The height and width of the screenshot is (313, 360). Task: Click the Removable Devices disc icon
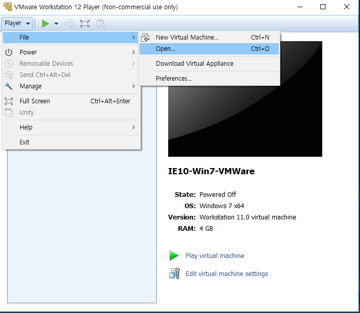(x=9, y=64)
